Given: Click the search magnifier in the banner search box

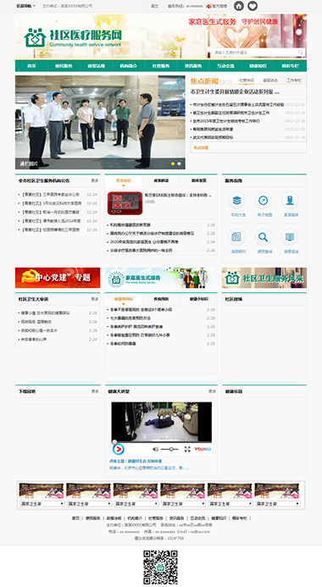Looking at the screenshot, I should coord(300,53).
